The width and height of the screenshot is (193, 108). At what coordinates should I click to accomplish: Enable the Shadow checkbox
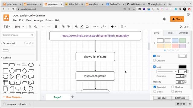click(172, 87)
